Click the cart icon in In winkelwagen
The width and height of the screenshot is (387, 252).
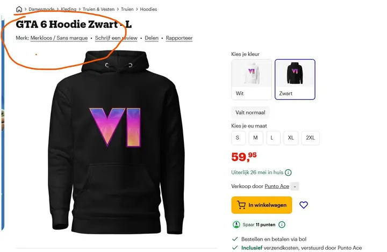pos(241,205)
